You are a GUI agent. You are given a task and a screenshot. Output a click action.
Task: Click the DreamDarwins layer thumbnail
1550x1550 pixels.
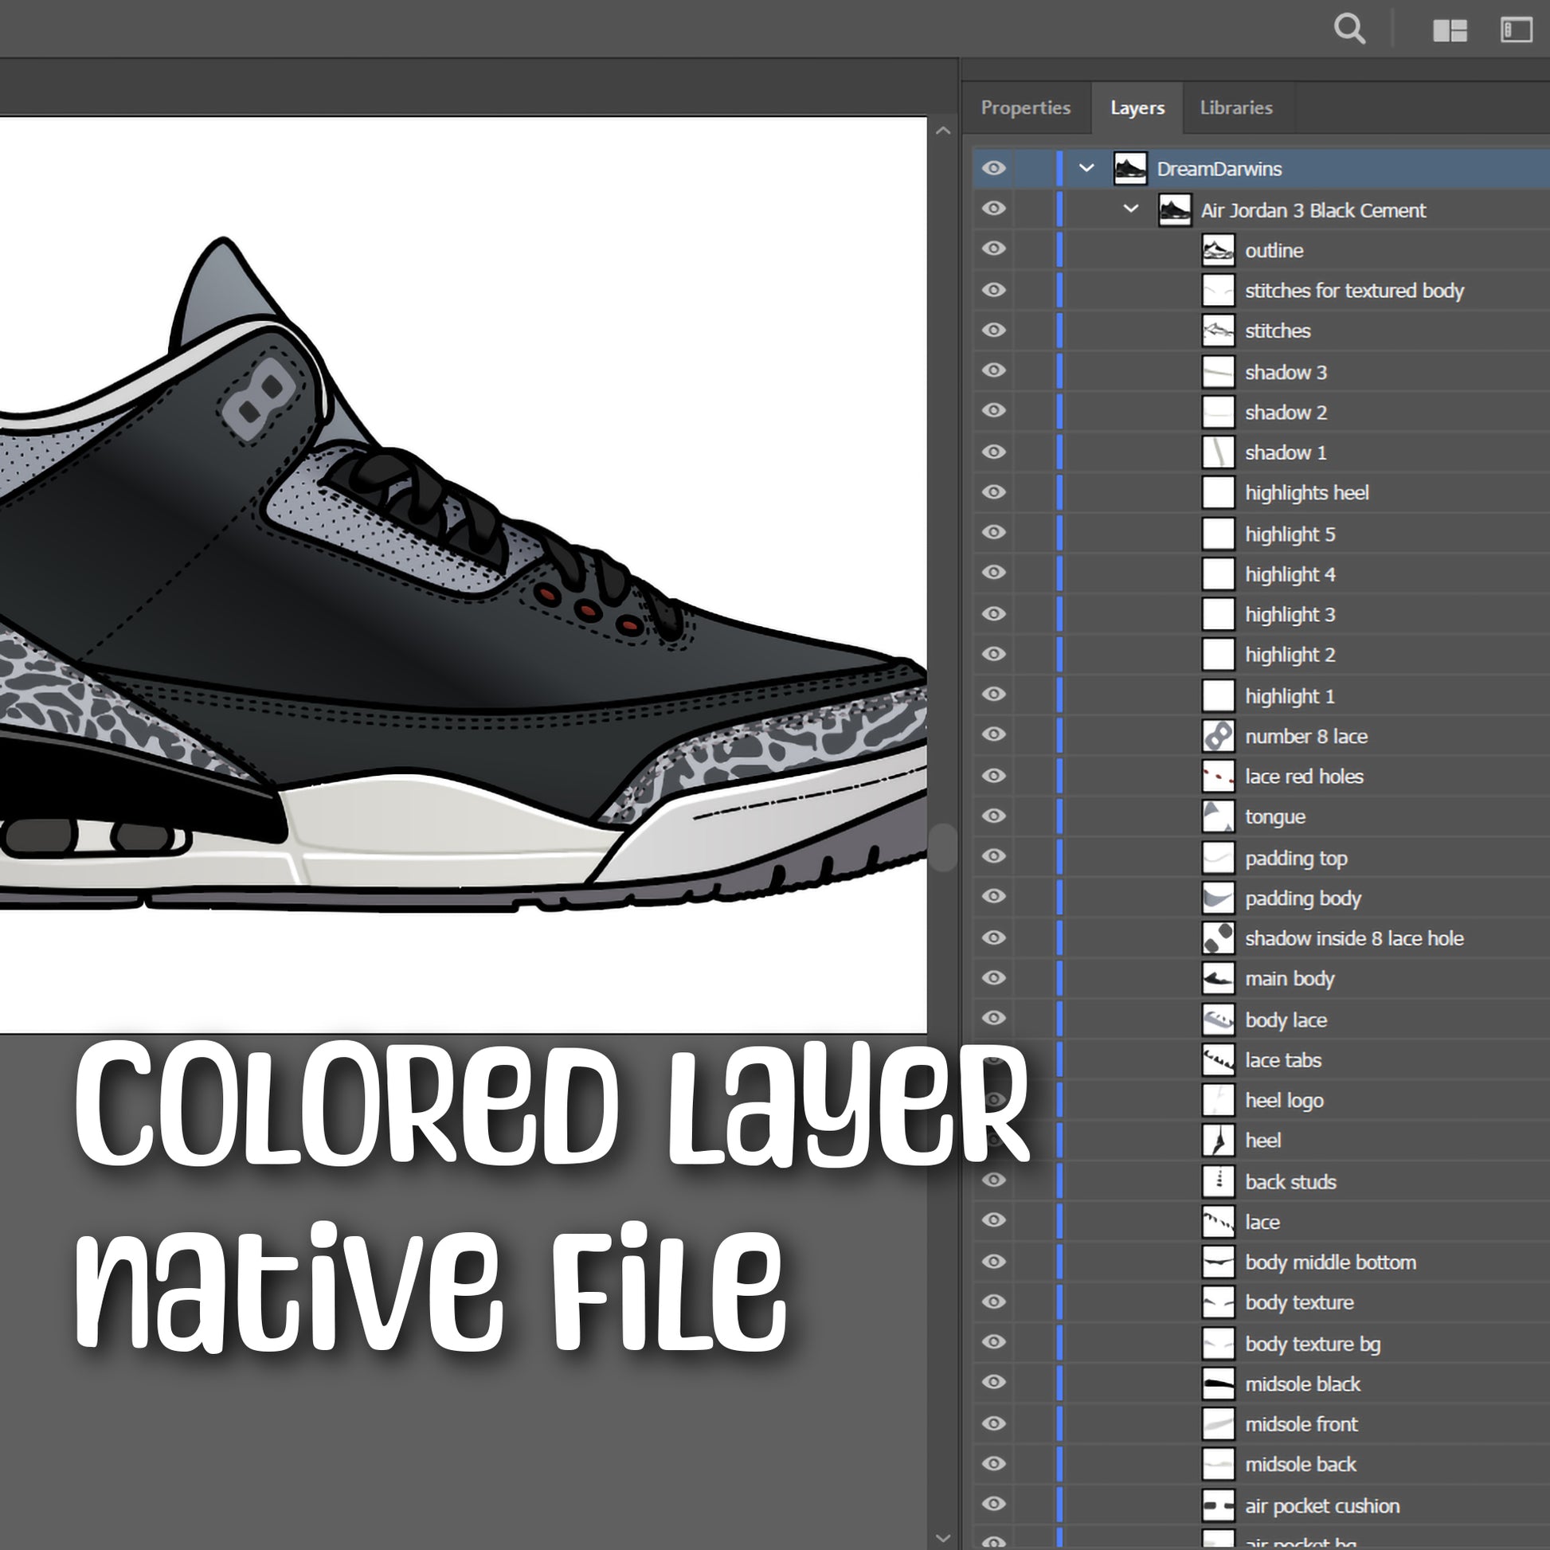click(x=1129, y=169)
